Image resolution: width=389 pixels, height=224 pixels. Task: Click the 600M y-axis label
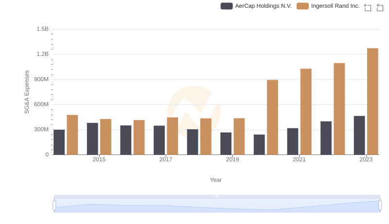pos(41,104)
